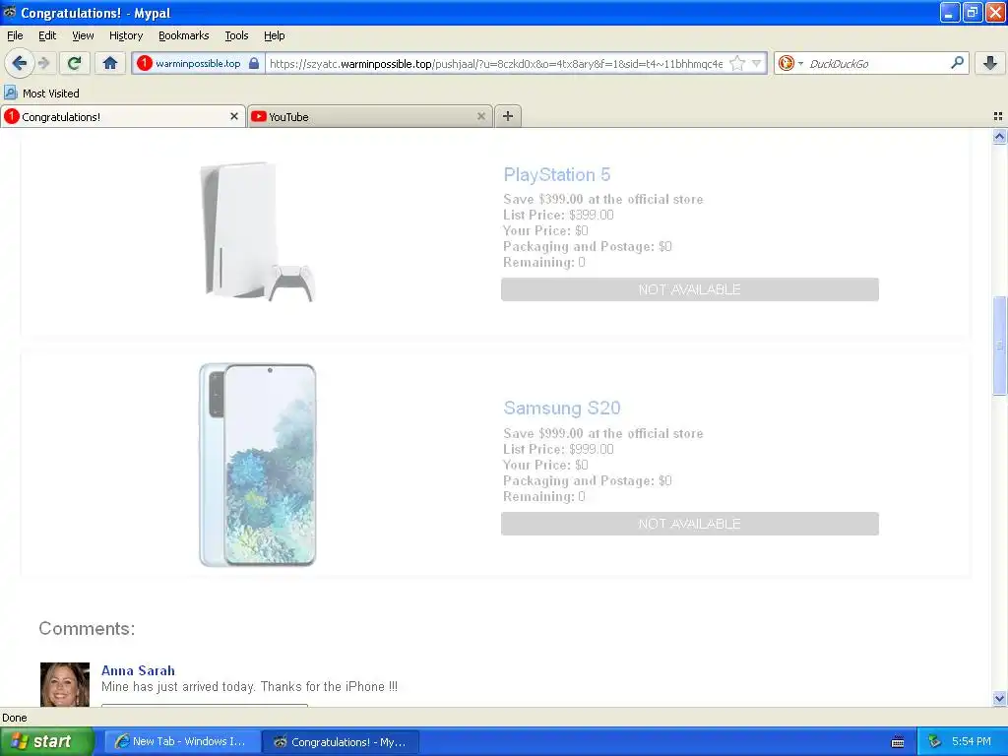Open the DuckDuckGo search engine selector
Screen dimensions: 1008x756
coord(790,63)
